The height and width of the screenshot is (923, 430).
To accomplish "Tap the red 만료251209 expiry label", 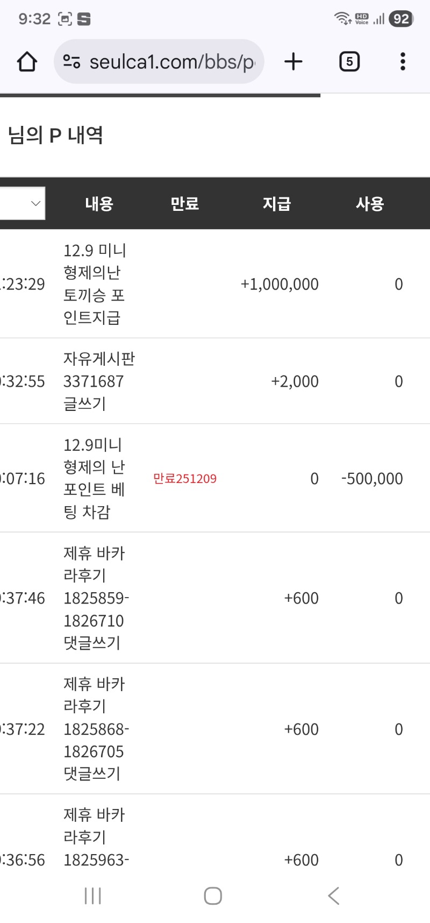I will coord(185,478).
